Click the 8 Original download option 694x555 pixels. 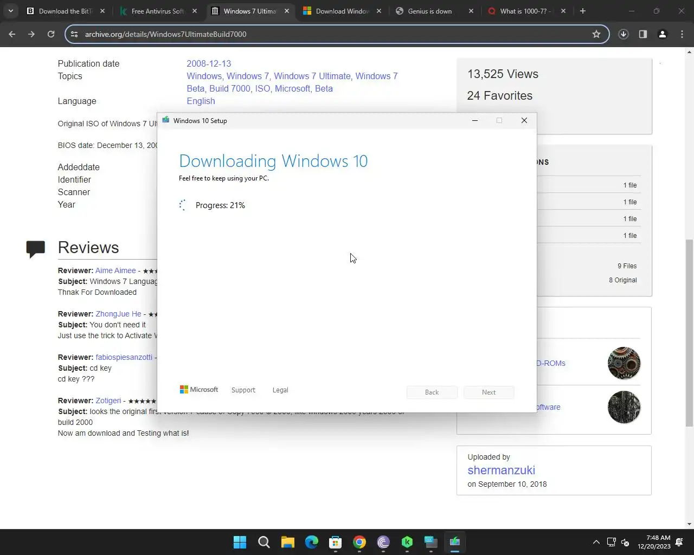pyautogui.click(x=622, y=280)
